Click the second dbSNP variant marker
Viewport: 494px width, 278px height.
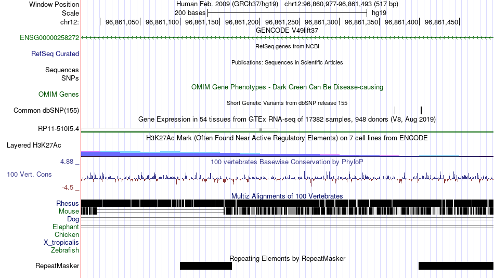point(421,110)
